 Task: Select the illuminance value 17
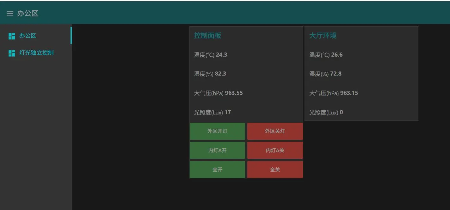pyautogui.click(x=228, y=112)
